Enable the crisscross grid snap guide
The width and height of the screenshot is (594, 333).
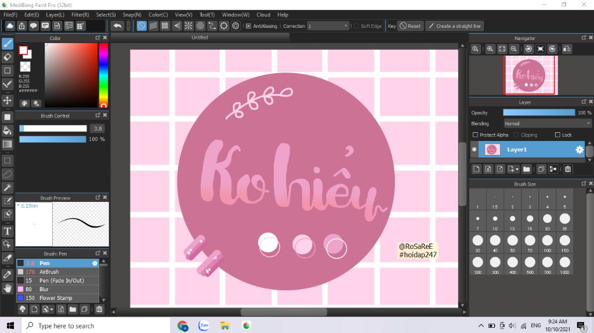click(165, 26)
